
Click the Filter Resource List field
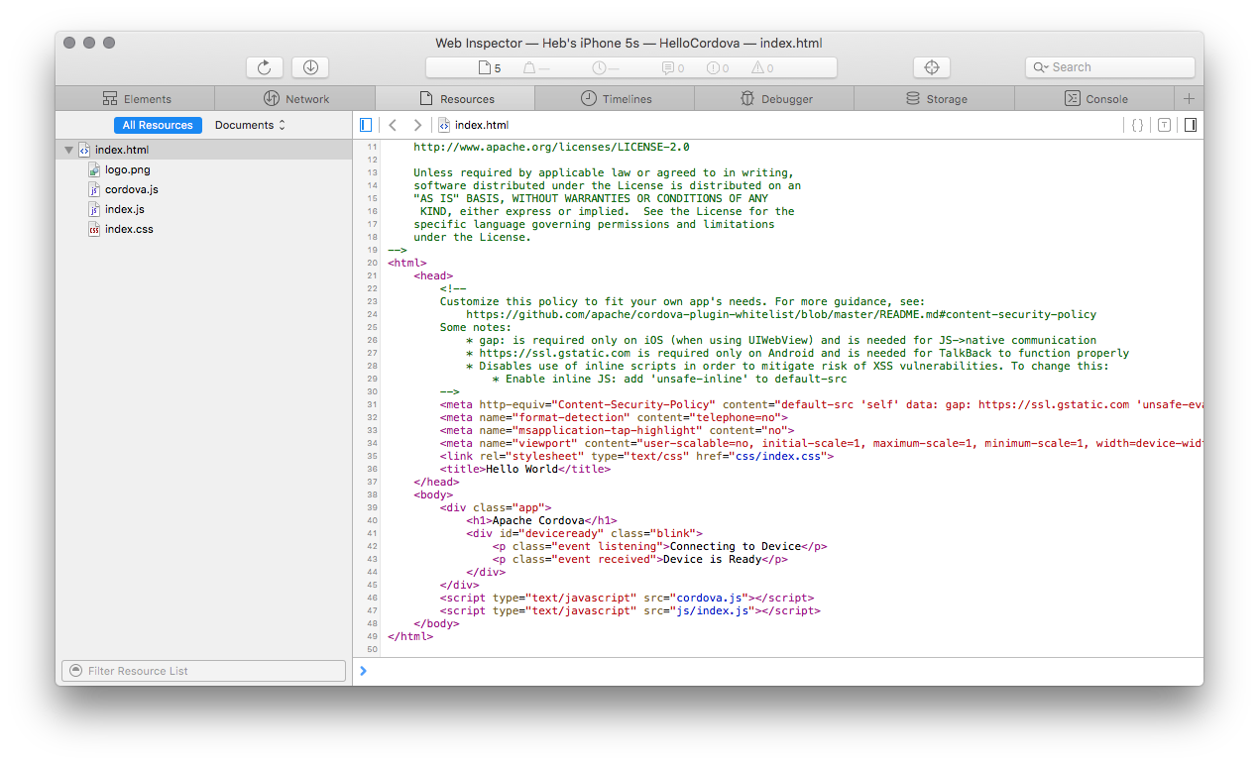(x=203, y=671)
